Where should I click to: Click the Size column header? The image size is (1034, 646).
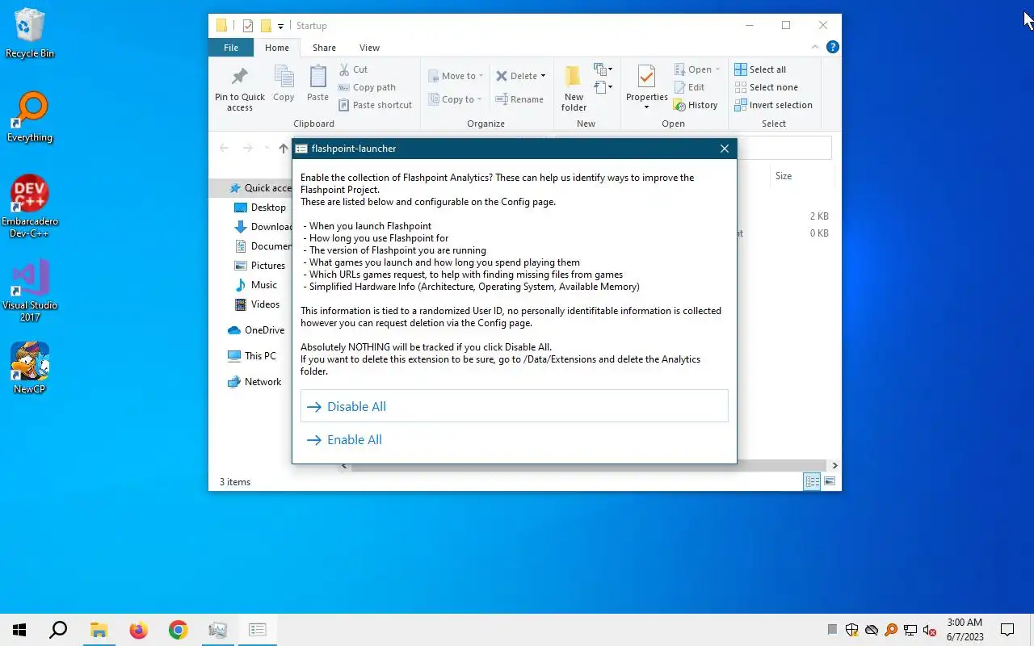[784, 176]
